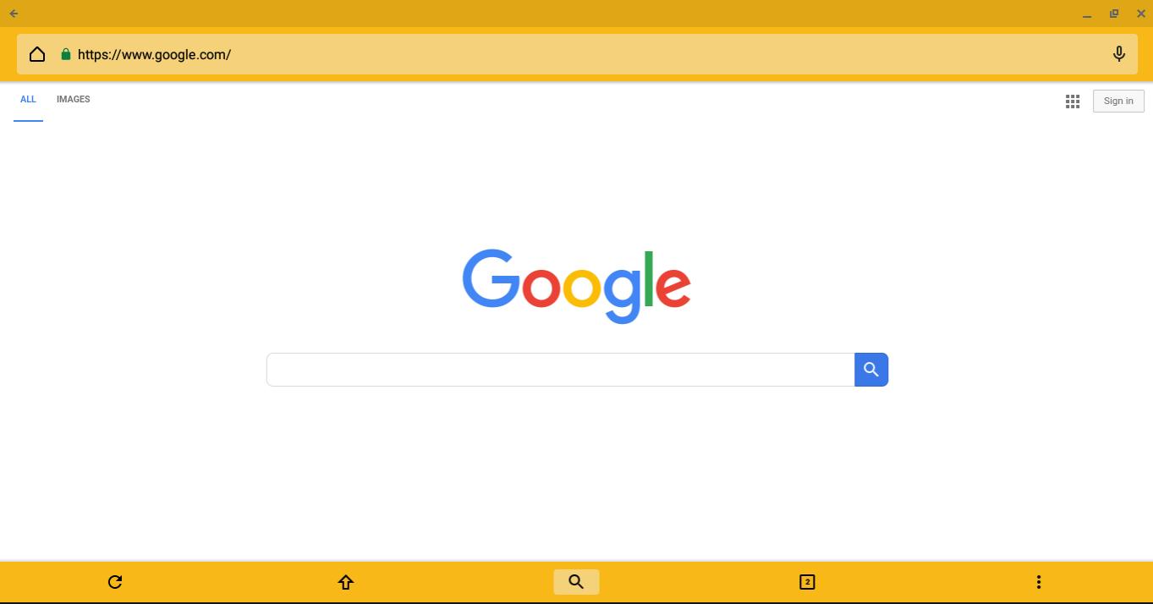Restore the browser window size
This screenshot has height=604, width=1153.
1114,14
